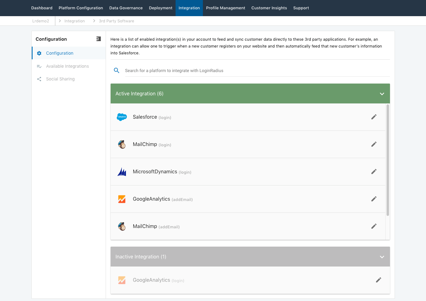Click the MailChimp (login) monkey logo

pos(122,144)
